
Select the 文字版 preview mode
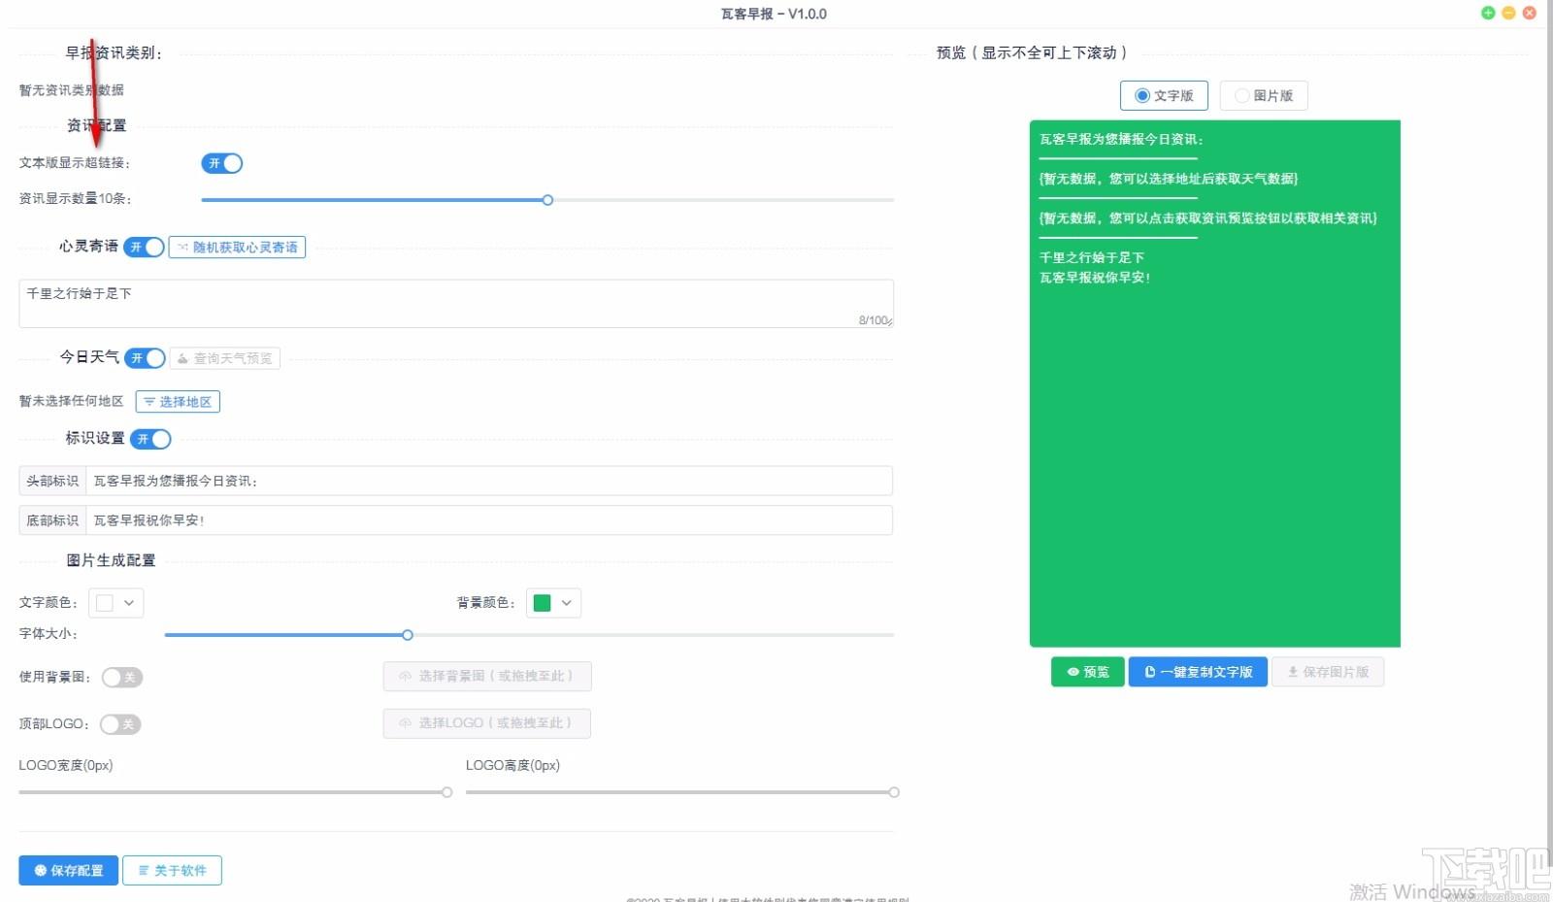1164,95
